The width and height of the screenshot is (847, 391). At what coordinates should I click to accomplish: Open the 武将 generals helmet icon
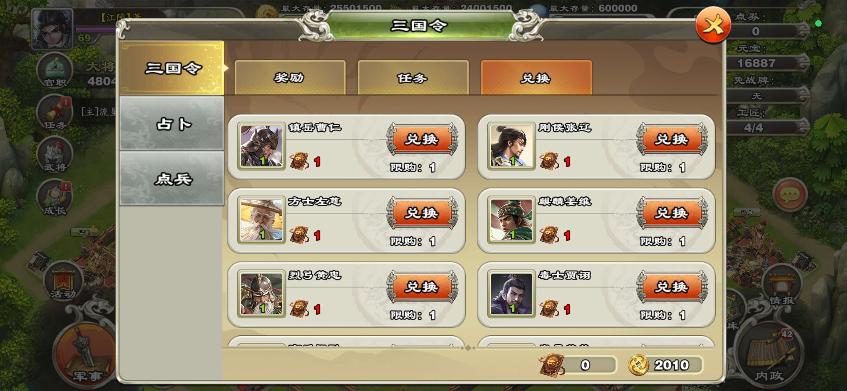coord(55,155)
